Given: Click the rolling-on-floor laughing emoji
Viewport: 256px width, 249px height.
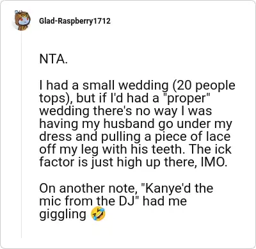Looking at the screenshot, I should [98, 214].
